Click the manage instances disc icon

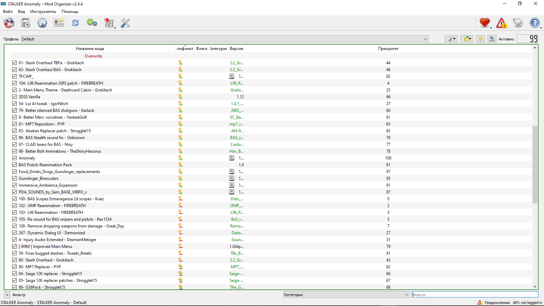point(26,23)
